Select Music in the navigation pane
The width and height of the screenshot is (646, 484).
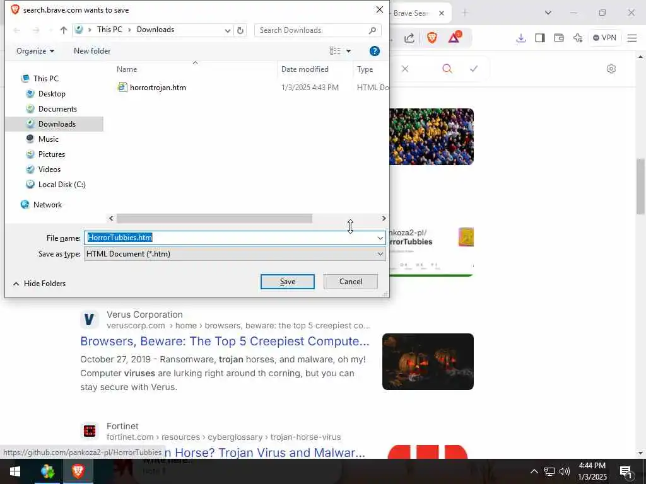(48, 139)
